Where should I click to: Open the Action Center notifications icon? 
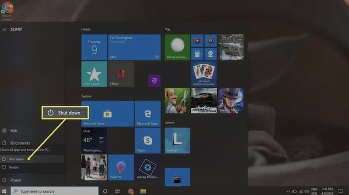coord(341,191)
